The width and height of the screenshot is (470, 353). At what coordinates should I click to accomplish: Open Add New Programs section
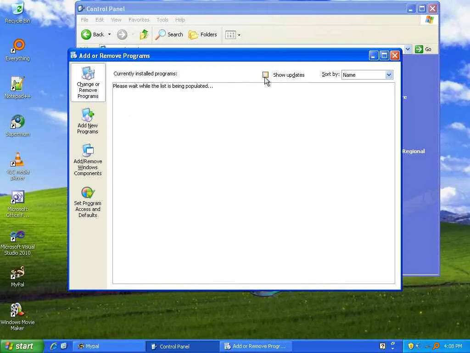point(88,121)
